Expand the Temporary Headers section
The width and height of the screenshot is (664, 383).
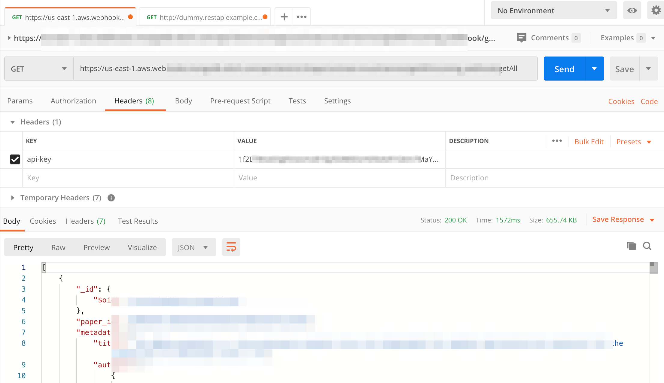click(x=13, y=198)
